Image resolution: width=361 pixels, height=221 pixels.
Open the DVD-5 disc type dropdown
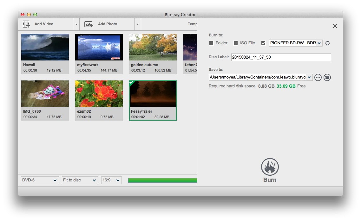point(40,180)
